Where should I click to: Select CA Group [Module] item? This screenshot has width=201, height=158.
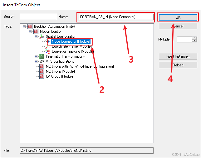point(60,76)
